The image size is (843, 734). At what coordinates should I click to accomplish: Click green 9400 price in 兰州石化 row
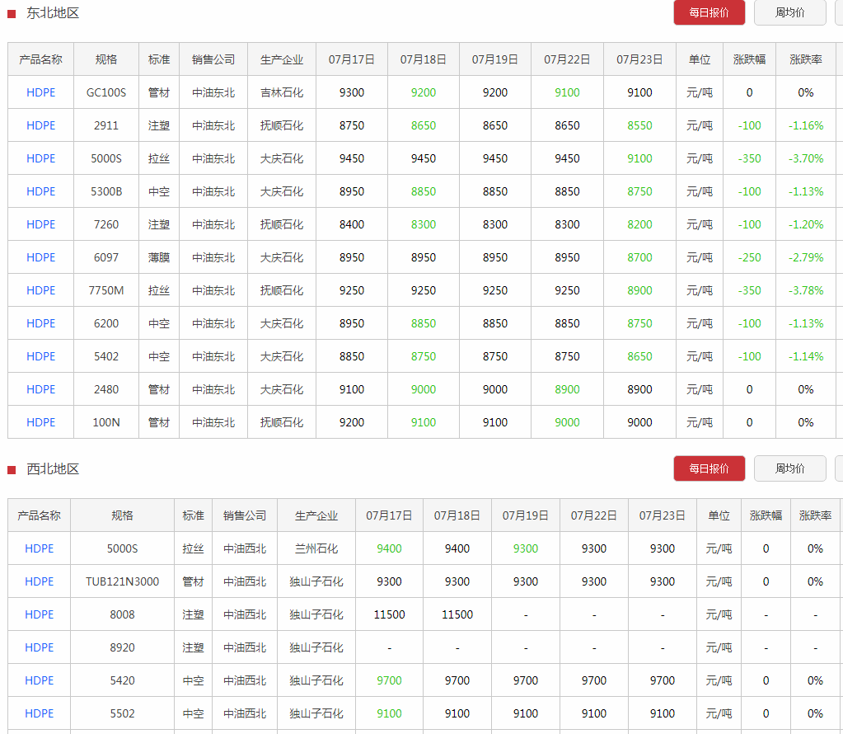coord(389,549)
